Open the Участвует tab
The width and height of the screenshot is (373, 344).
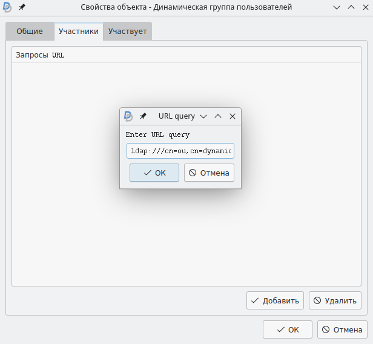pos(127,31)
